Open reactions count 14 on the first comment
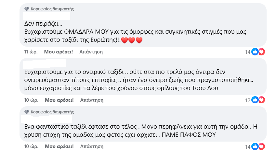The width and height of the screenshot is (277, 150). coord(248,52)
